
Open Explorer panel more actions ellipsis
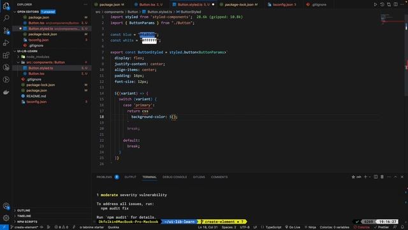pyautogui.click(x=85, y=4)
